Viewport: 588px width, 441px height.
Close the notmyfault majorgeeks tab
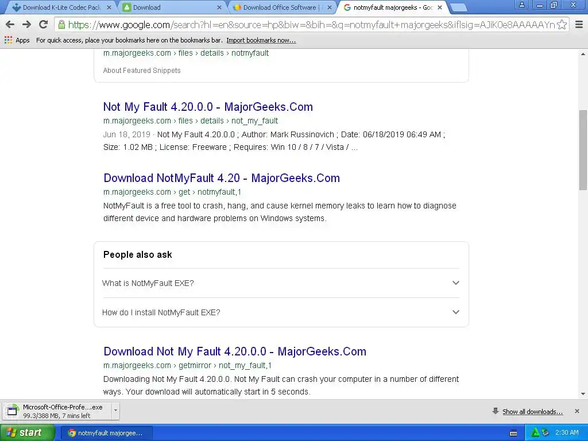coord(440,7)
